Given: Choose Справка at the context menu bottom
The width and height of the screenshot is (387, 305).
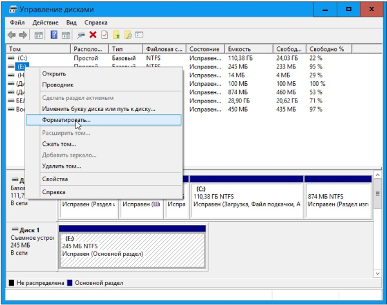Looking at the screenshot, I should (x=104, y=192).
